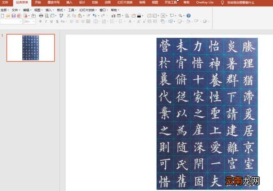Toggle Italic formatting

click(x=46, y=22)
